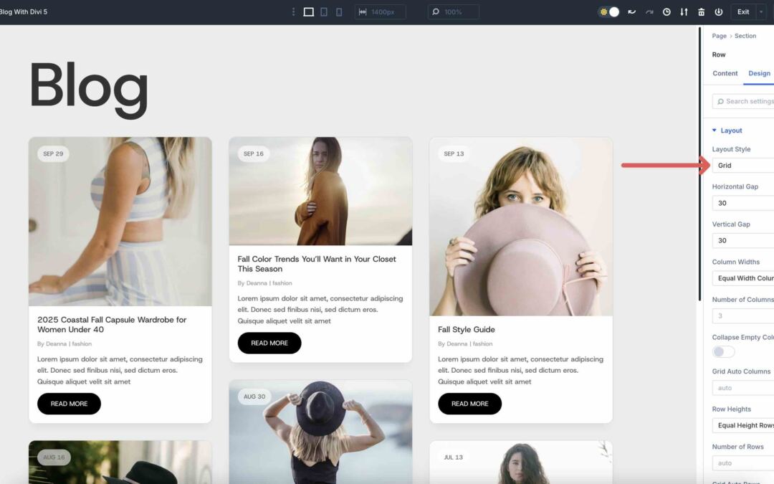Screen dimensions: 774x484
Task: Click the Section breadcrumb link
Action: point(745,36)
